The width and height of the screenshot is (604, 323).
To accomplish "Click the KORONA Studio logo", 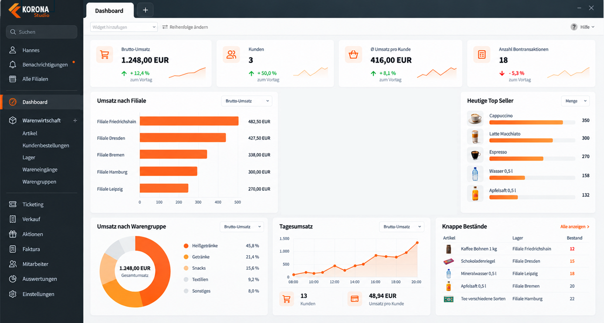I will [x=29, y=9].
